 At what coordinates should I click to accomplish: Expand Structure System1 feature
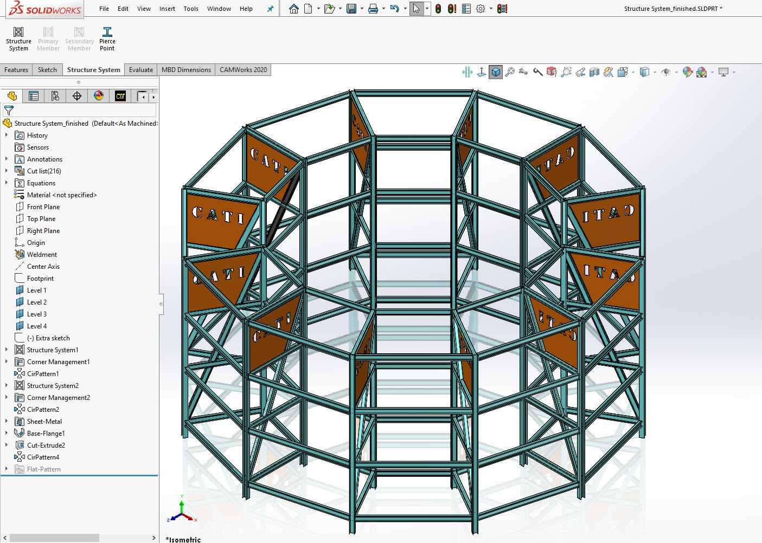pyautogui.click(x=7, y=350)
